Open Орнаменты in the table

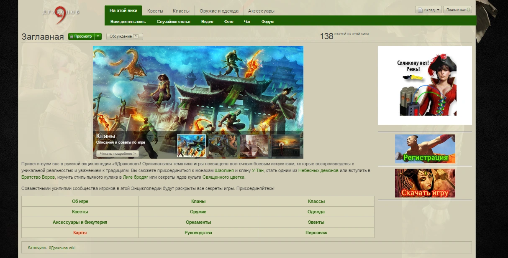198,222
